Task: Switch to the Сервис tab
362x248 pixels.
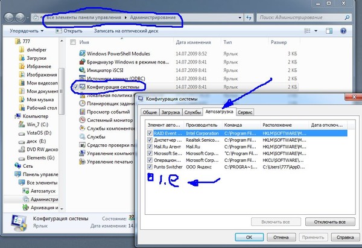Action: [x=245, y=112]
